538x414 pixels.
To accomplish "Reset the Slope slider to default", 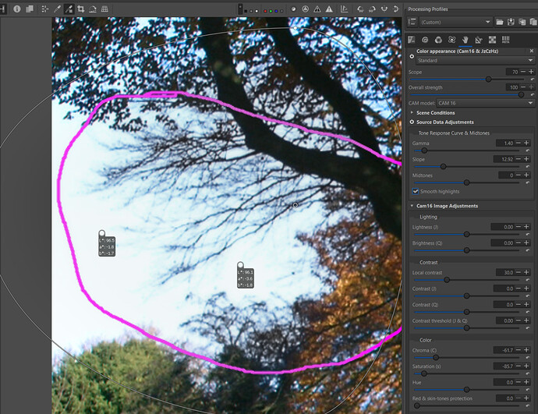I will [x=528, y=167].
